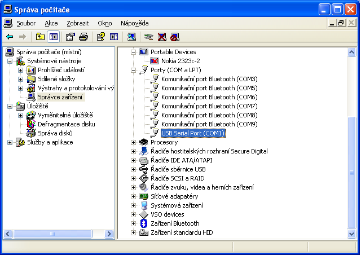Viewport: 361px width, 255px height.
Task: Click the Bluetooth logo icon
Action: [144, 223]
